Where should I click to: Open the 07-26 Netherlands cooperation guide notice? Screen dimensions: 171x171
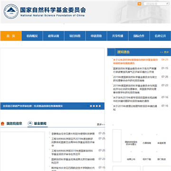click(135, 79)
